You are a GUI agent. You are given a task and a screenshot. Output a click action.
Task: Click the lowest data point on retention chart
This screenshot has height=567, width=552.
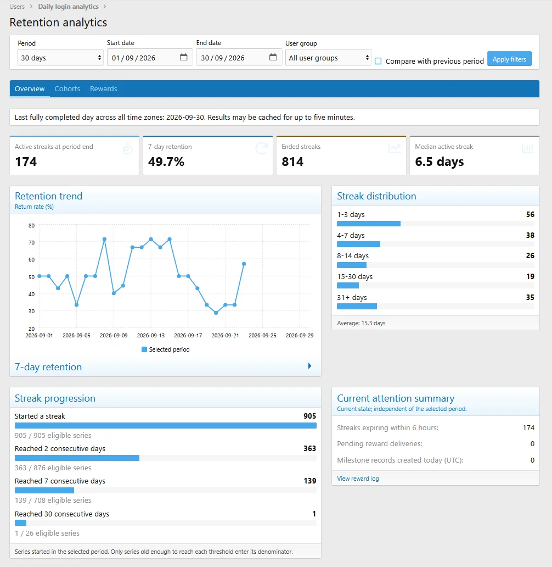click(x=216, y=313)
